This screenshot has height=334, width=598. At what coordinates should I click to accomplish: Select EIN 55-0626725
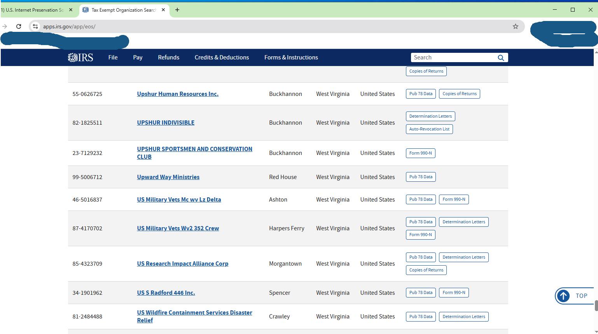tap(87, 94)
